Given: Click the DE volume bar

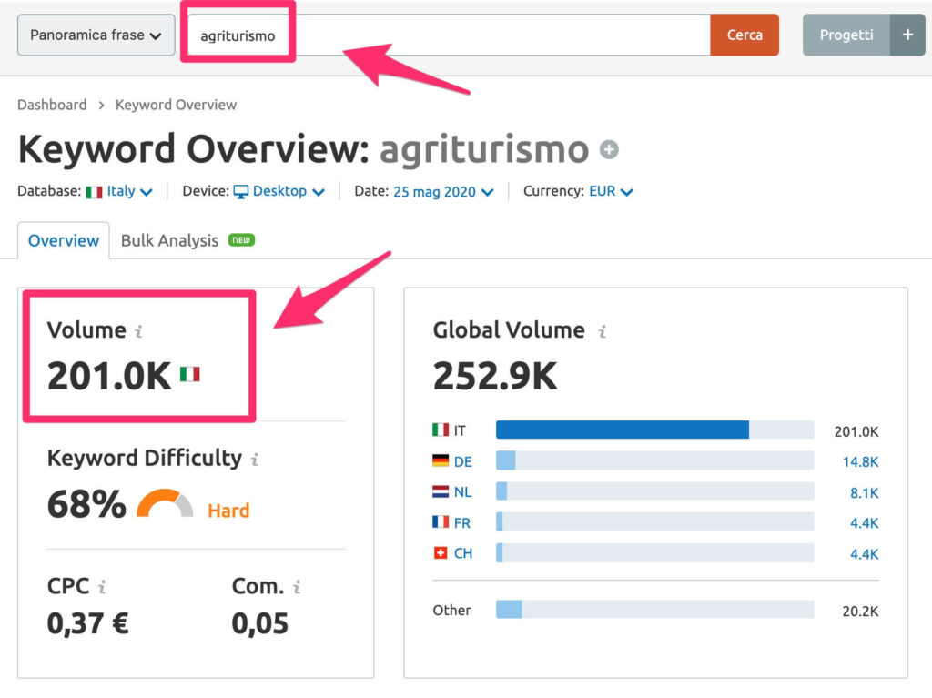Looking at the screenshot, I should coord(655,460).
